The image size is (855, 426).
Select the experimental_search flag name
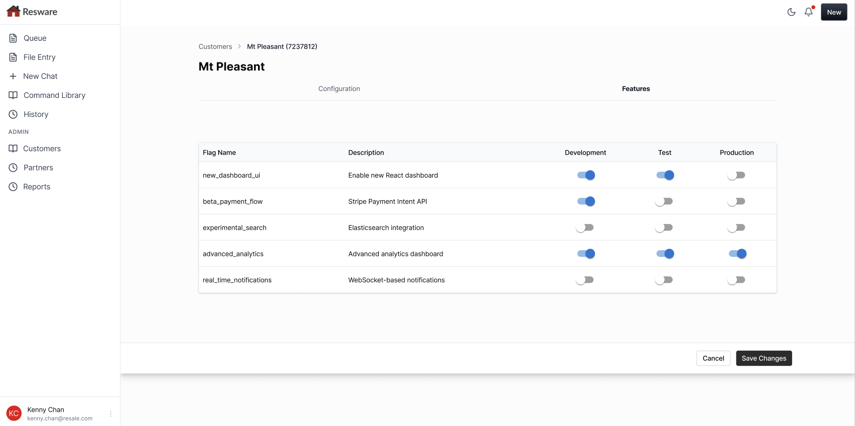coord(235,228)
